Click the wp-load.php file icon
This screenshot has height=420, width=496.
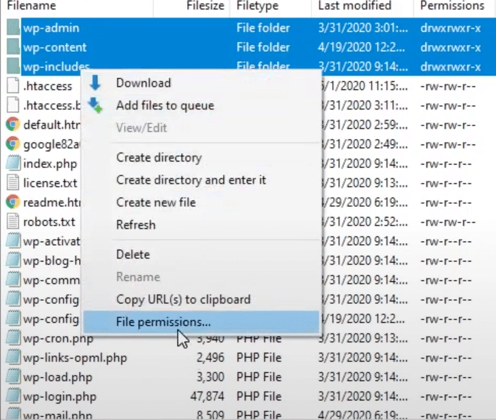(x=13, y=376)
